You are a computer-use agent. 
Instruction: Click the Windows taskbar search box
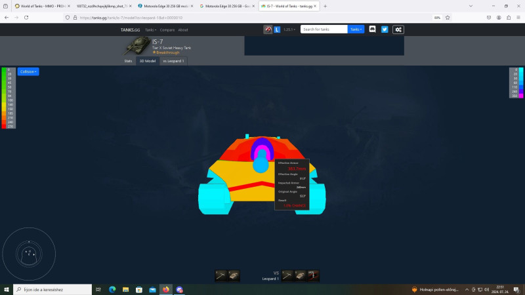tap(52, 289)
